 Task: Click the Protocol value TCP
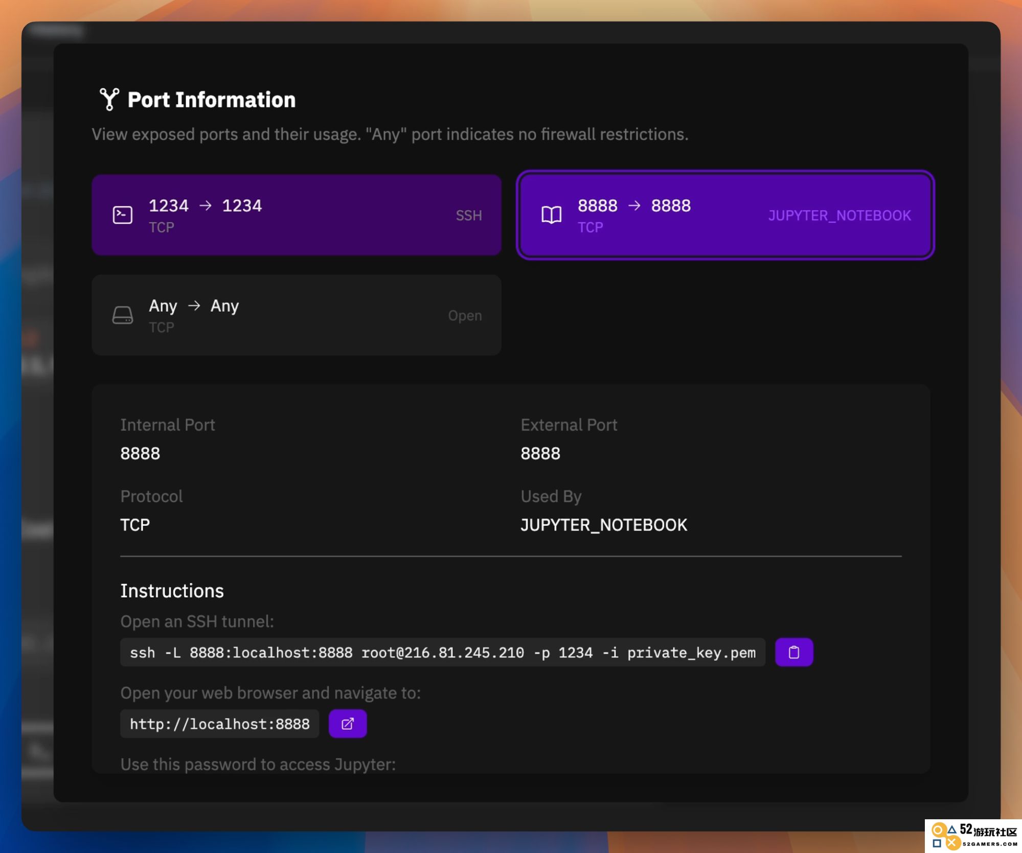tap(135, 525)
